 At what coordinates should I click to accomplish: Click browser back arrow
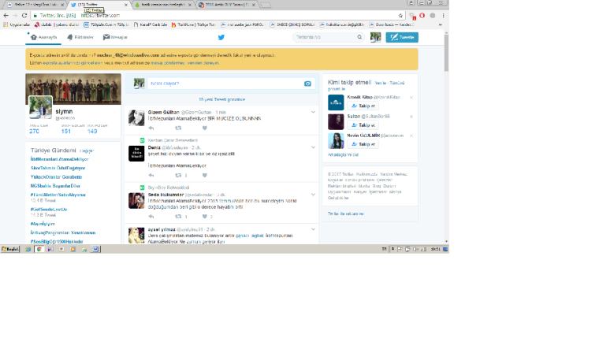(6, 16)
